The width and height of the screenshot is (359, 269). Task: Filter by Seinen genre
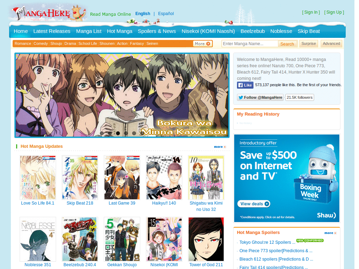point(152,44)
